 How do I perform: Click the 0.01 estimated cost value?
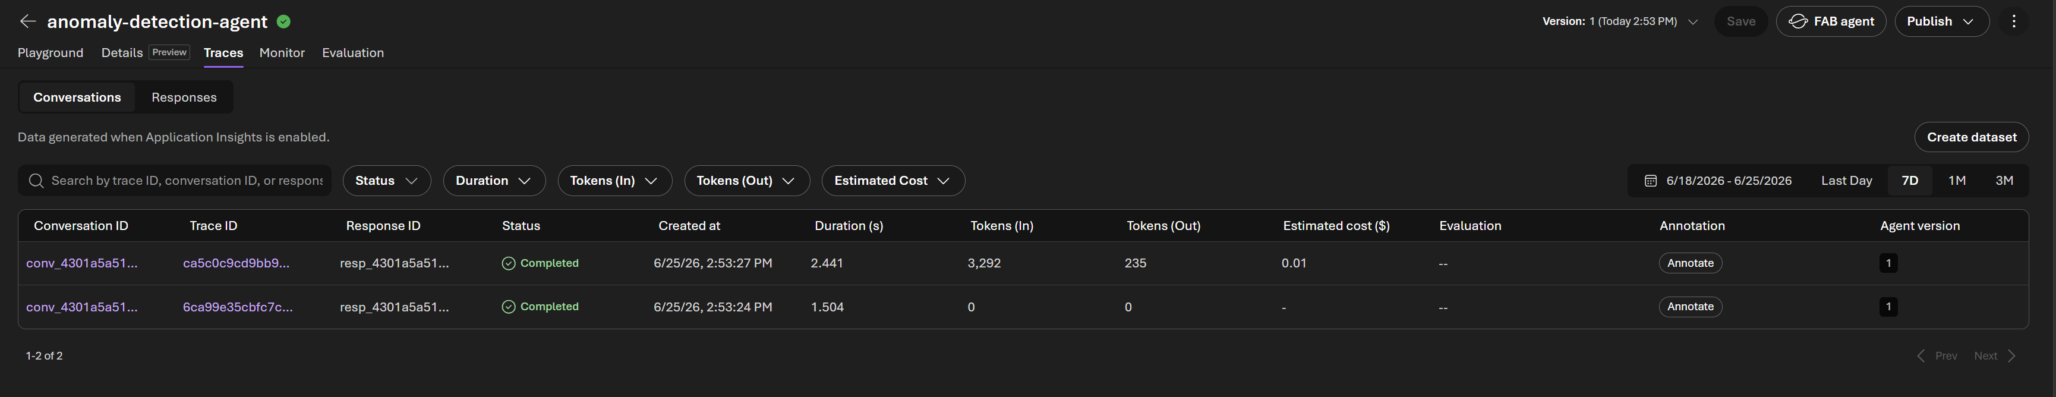(1294, 264)
